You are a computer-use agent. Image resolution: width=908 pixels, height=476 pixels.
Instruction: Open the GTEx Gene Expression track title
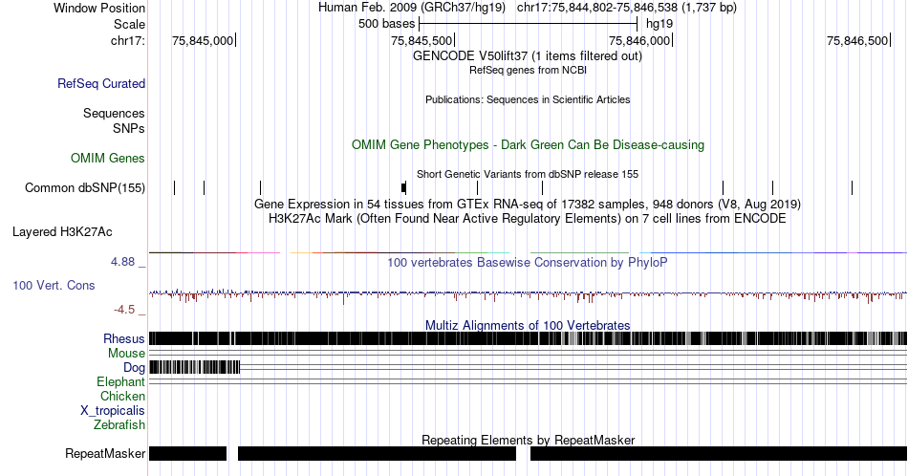click(528, 204)
